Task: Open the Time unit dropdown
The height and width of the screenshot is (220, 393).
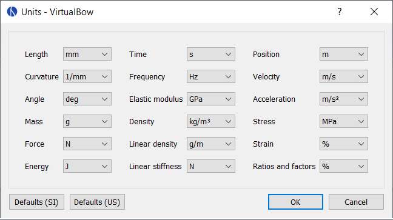Action: [211, 54]
